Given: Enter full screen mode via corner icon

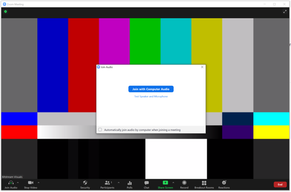Looking at the screenshot, I should [x=285, y=11].
